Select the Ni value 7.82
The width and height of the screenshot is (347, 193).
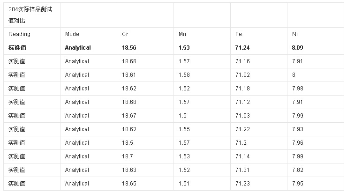(298, 170)
